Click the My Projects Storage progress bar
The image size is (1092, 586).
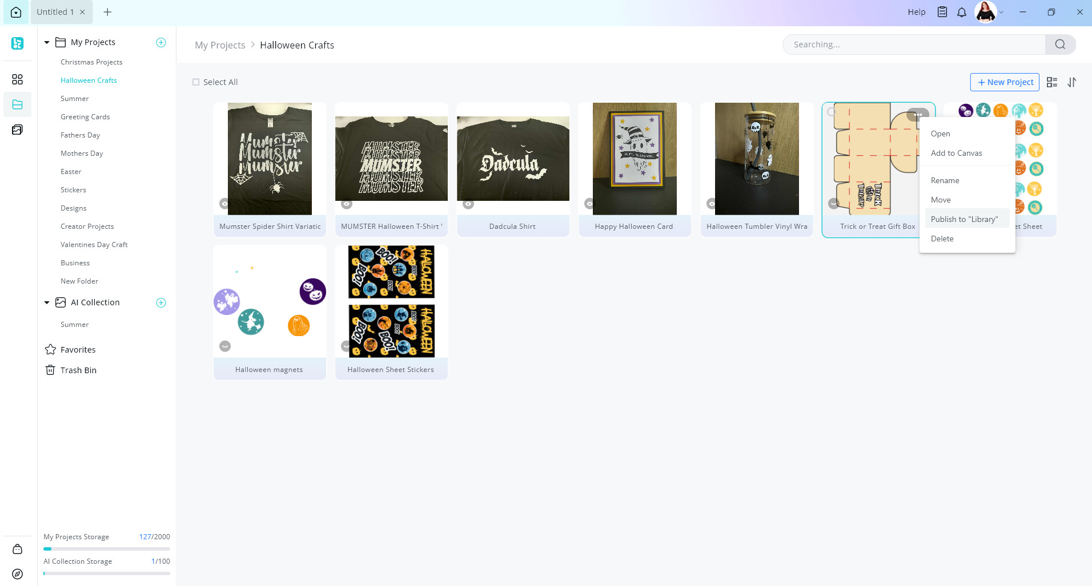point(107,549)
